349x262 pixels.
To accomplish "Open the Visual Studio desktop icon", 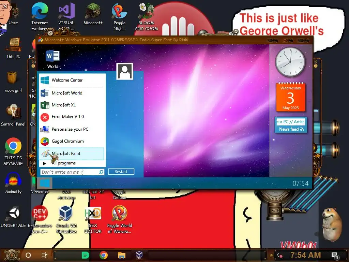I will coord(66,17).
